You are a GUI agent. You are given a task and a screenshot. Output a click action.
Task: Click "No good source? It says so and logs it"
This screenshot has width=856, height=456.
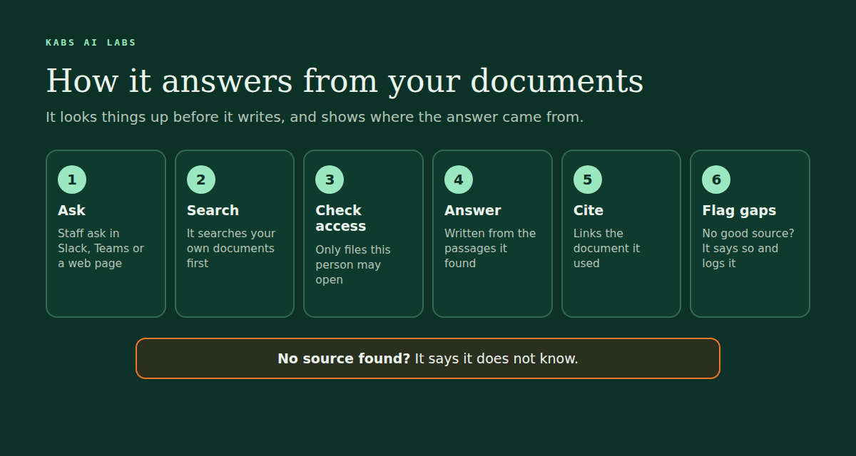coord(748,248)
